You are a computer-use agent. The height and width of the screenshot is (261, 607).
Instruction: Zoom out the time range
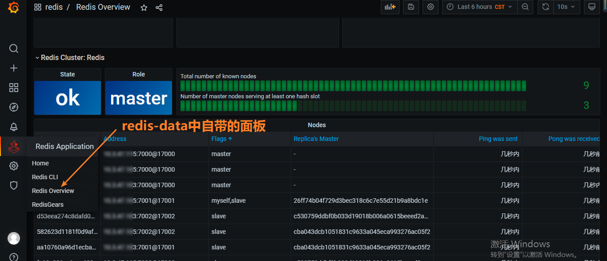pos(525,7)
